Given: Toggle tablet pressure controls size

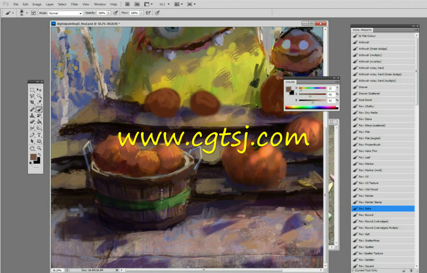Looking at the screenshot, I should coord(157,13).
